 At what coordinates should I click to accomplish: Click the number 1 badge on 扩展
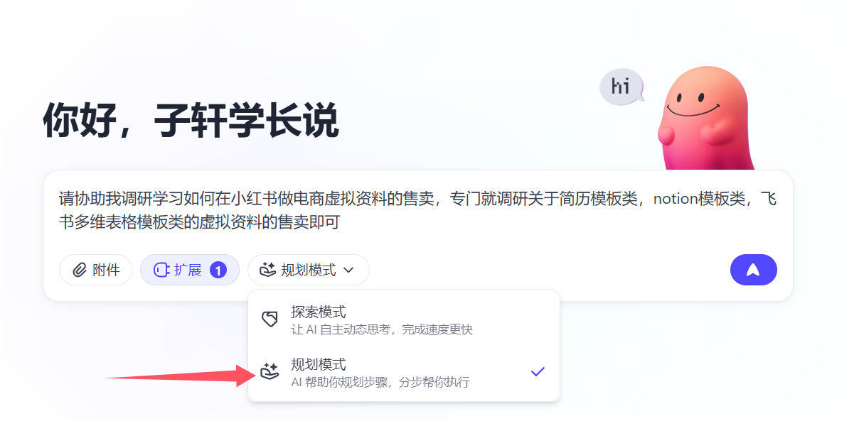point(218,270)
